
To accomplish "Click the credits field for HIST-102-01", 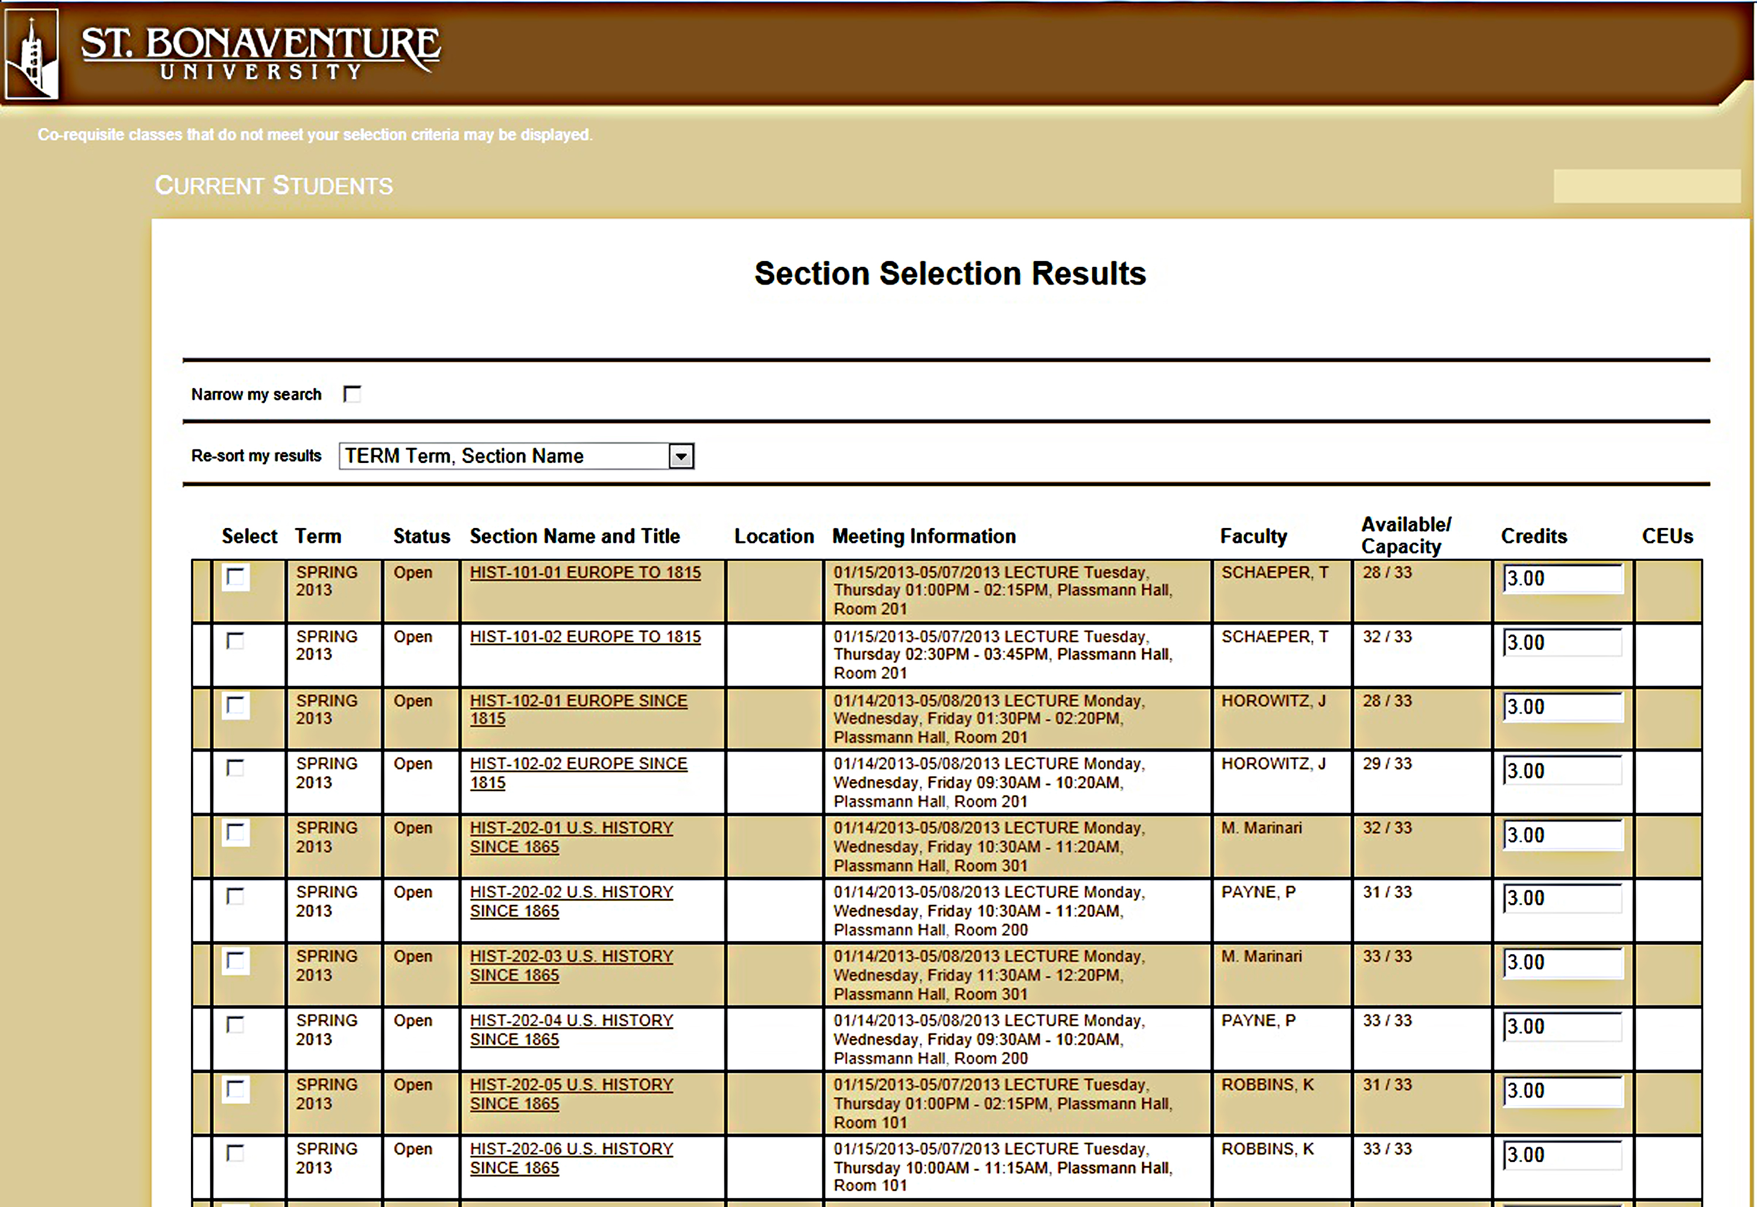I will click(x=1563, y=707).
